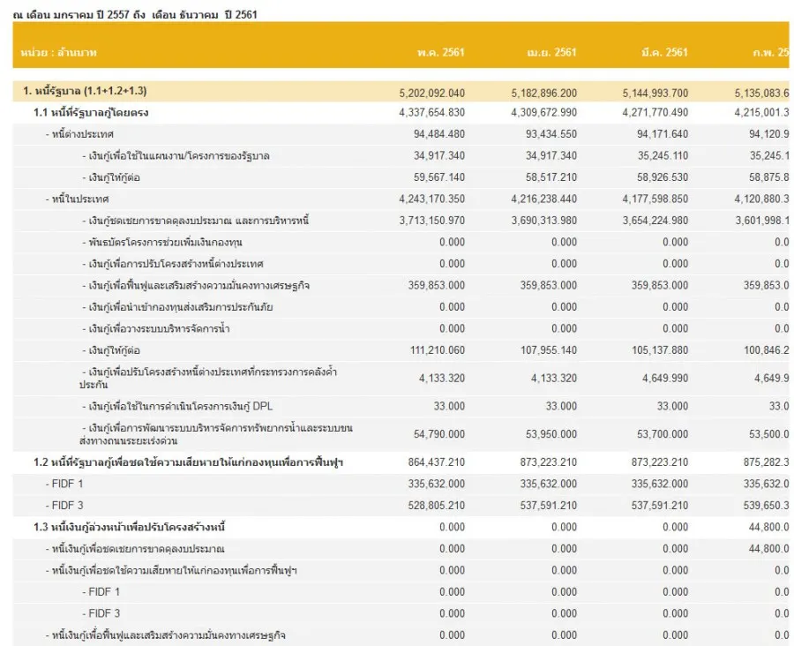This screenshot has height=646, width=794.
Task: Select the หนี้ต่างประเทศ row label
Action: point(79,134)
